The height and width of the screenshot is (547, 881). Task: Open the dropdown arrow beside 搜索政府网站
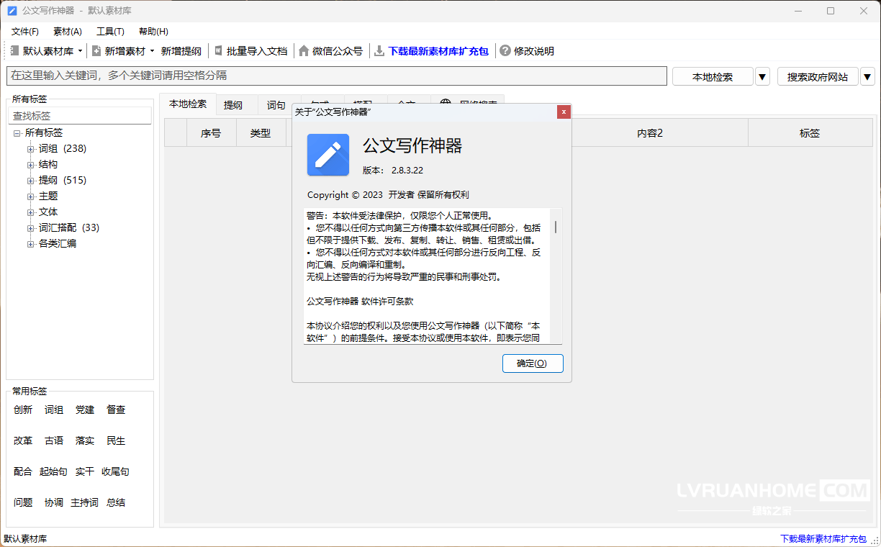click(x=867, y=76)
